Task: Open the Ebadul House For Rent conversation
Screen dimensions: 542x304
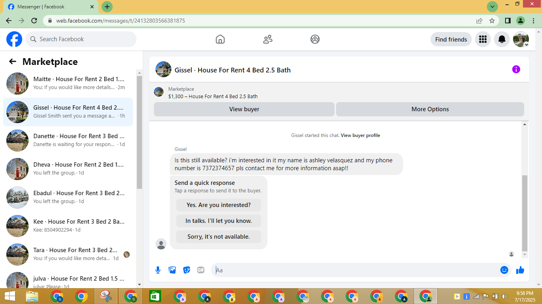Action: (68, 198)
